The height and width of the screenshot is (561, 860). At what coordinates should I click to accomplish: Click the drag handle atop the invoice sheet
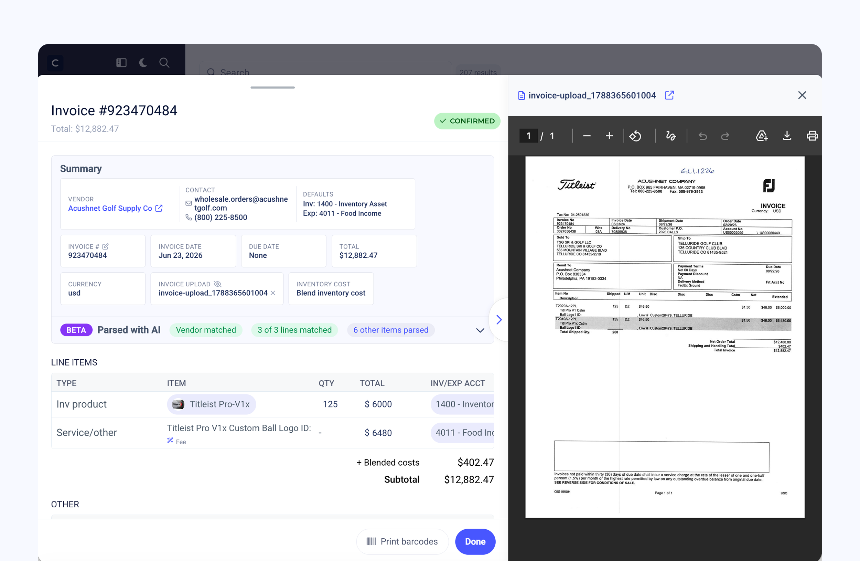pos(272,87)
